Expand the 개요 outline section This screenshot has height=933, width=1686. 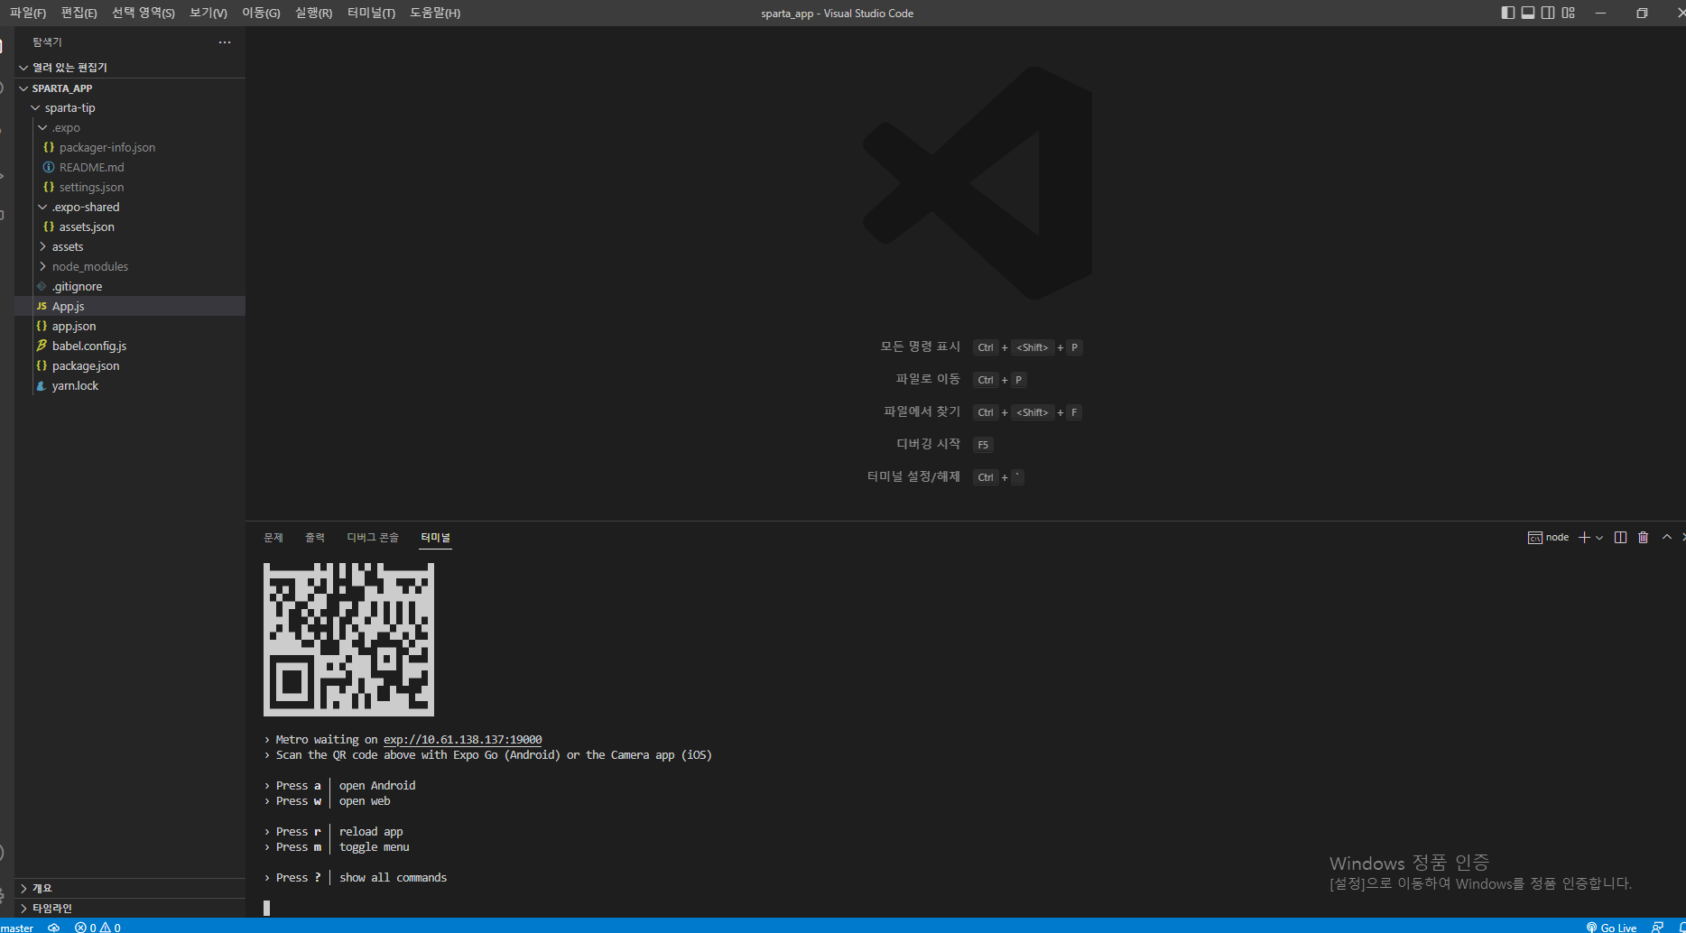click(x=130, y=889)
